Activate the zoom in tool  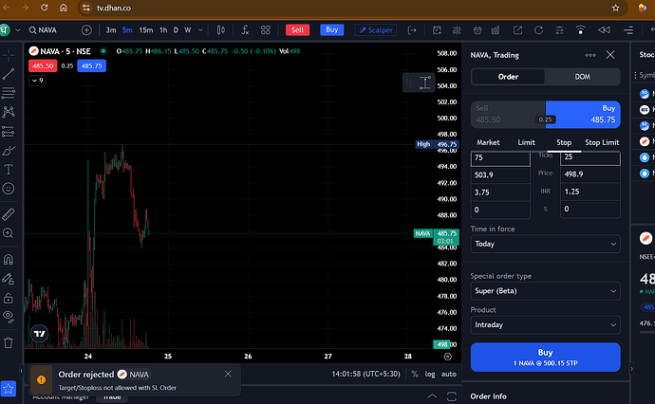(x=8, y=233)
